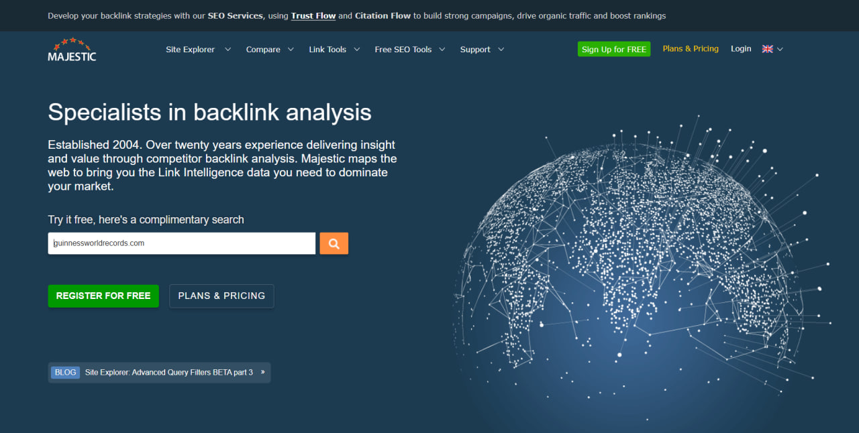The width and height of the screenshot is (859, 433).
Task: Click the Citation Flow text in banner
Action: (383, 15)
